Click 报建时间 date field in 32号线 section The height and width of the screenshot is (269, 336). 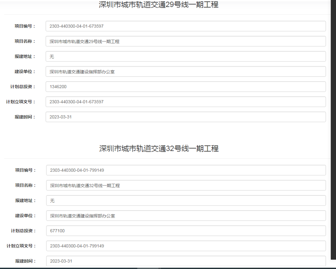pos(186,261)
